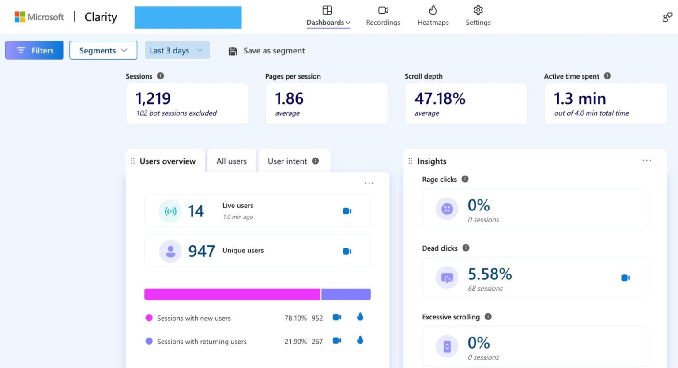Open recordings for Dead clicks sessions
678x368 pixels.
coord(625,278)
